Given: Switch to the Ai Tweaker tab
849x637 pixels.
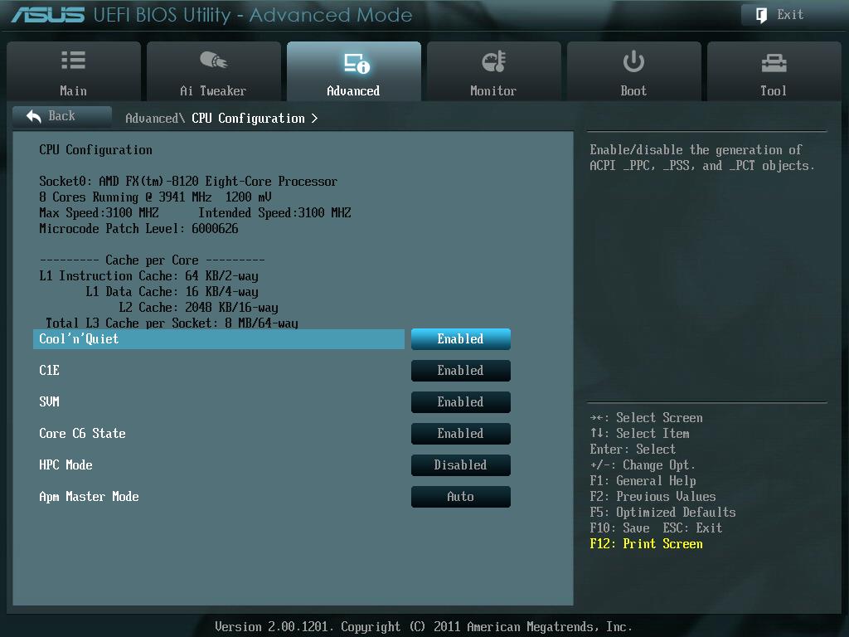Looking at the screenshot, I should point(214,71).
